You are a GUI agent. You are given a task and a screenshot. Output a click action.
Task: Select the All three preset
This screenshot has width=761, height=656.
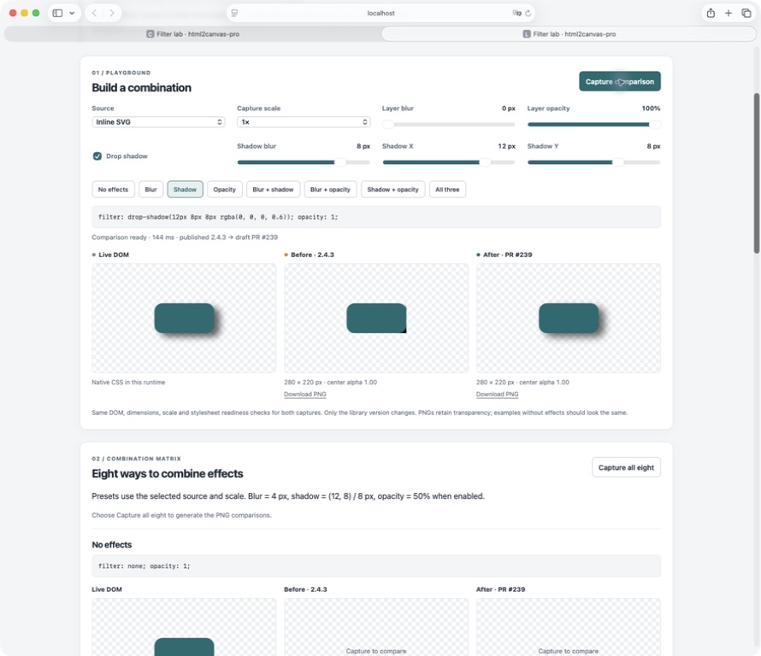point(447,190)
